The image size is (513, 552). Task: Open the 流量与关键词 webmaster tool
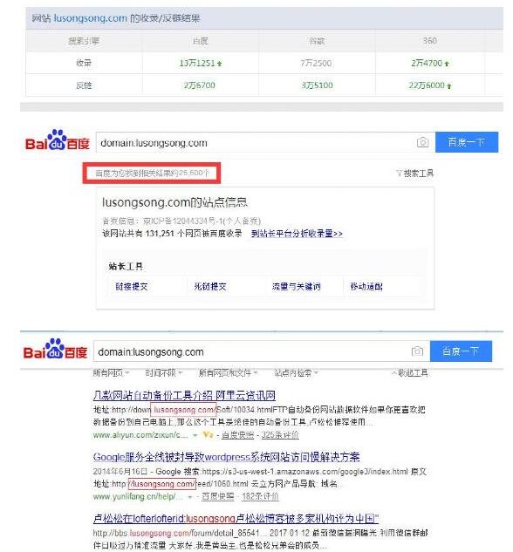coord(296,287)
